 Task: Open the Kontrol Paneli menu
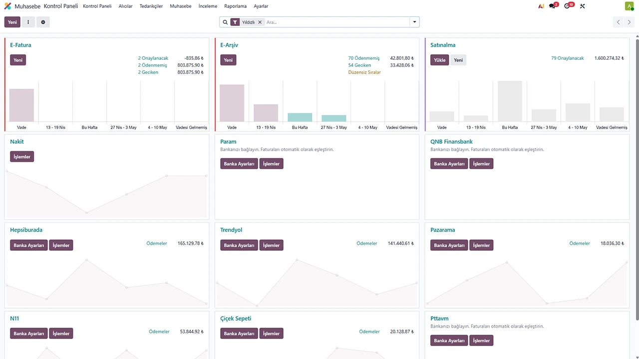point(97,6)
